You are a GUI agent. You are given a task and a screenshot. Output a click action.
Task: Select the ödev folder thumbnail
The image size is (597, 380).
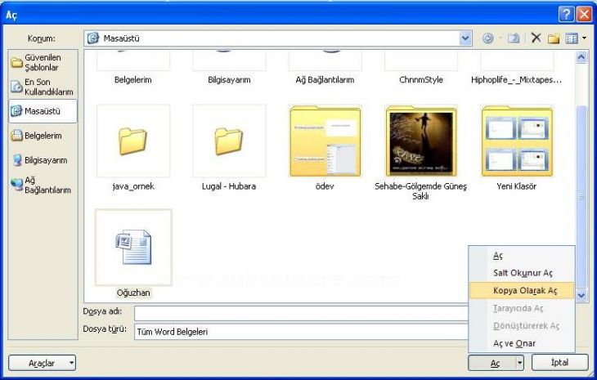325,141
